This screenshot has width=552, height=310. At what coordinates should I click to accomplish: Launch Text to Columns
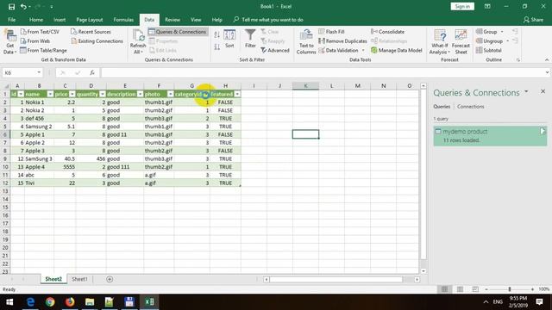tap(306, 41)
